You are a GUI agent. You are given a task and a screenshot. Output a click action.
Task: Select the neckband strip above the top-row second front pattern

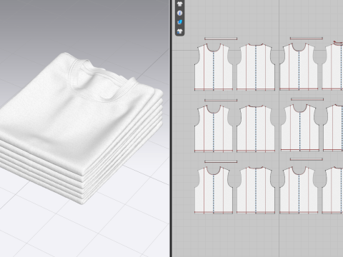[307, 38]
